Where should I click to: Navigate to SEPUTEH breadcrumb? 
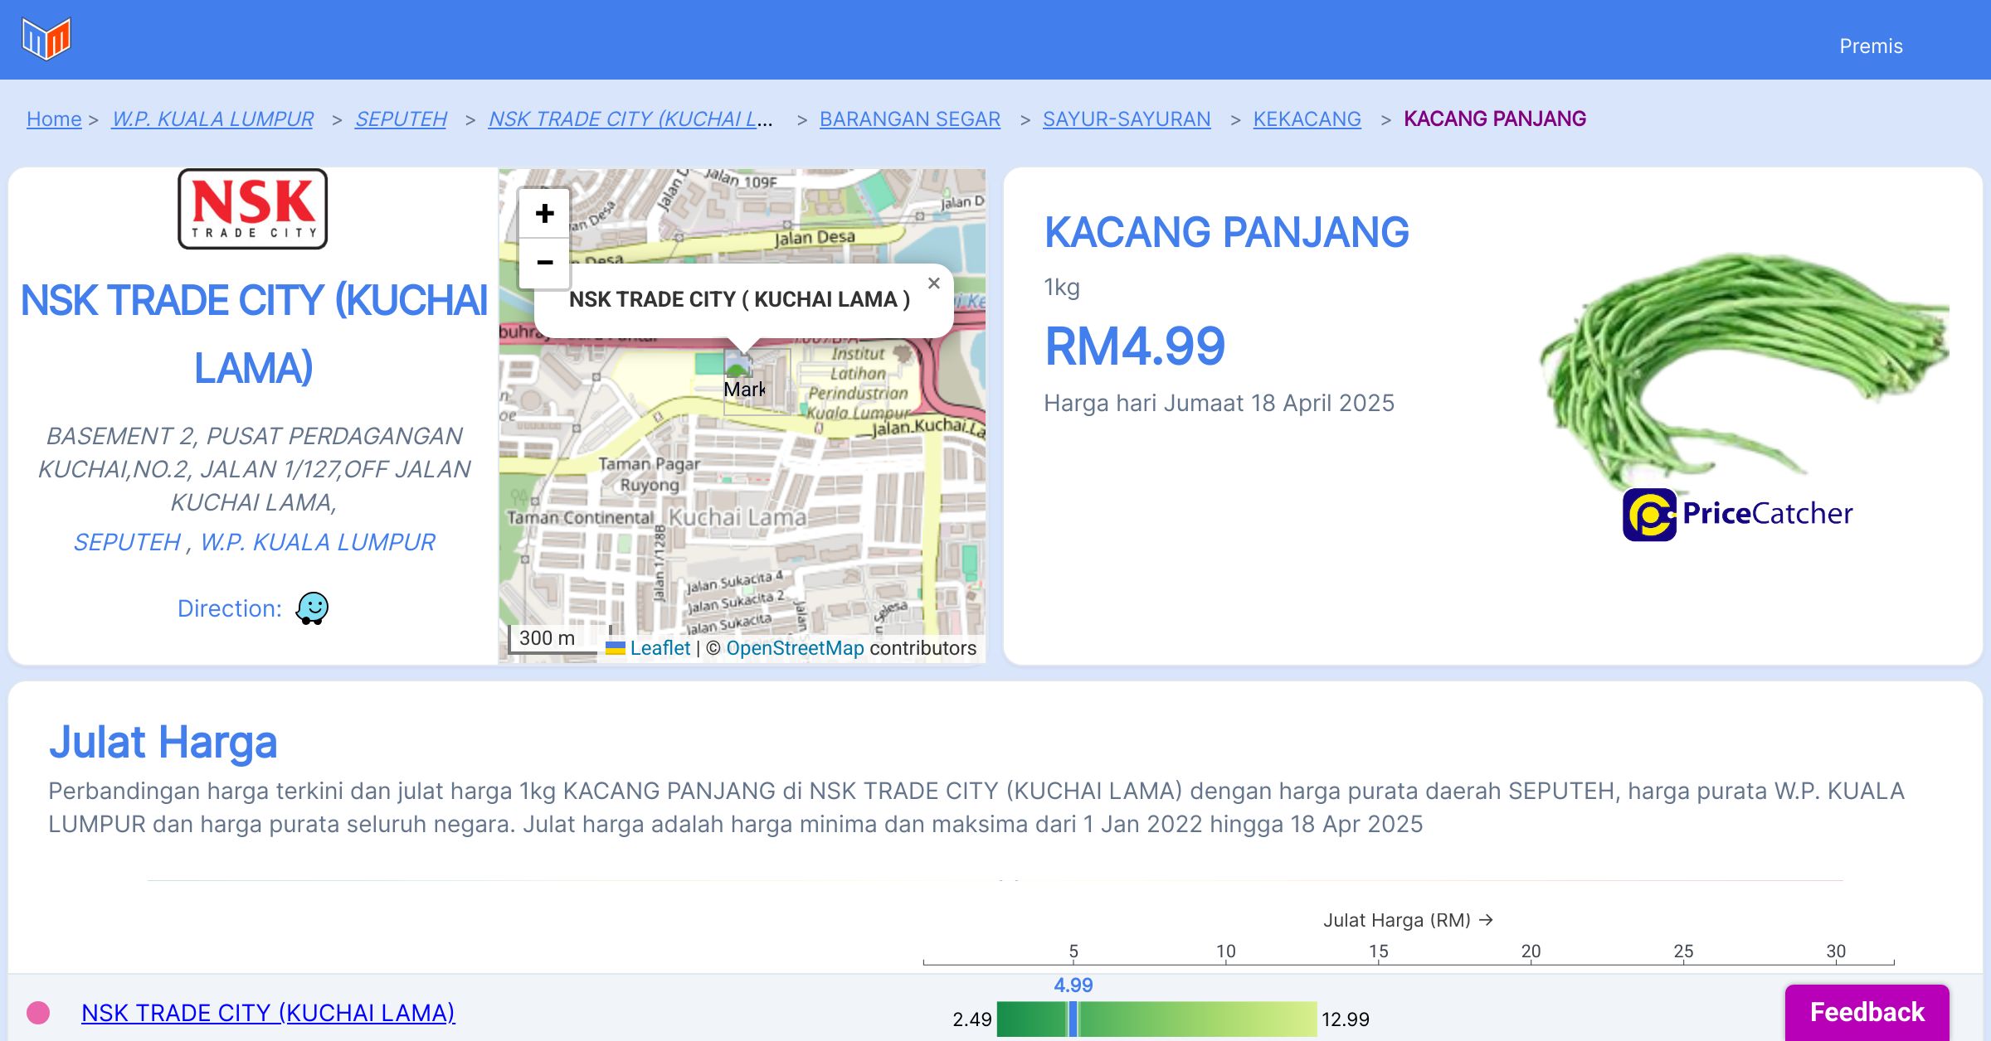click(x=401, y=119)
